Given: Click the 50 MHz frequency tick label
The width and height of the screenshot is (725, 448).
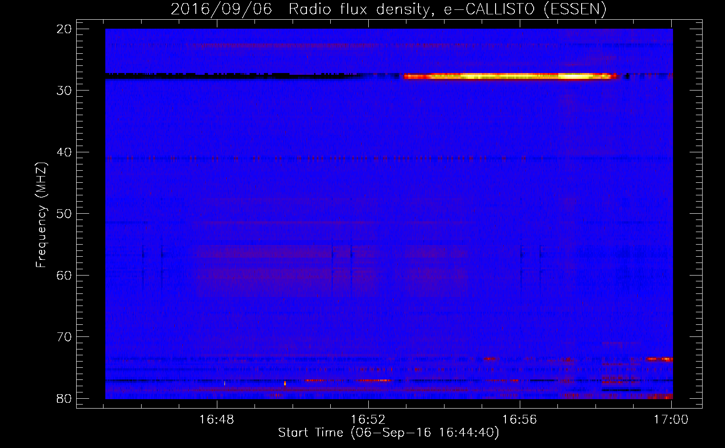Looking at the screenshot, I should (x=64, y=214).
